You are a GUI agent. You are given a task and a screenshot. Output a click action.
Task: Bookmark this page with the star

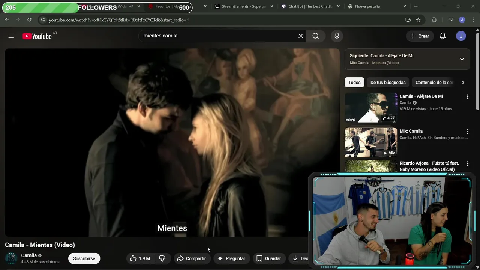pos(418,20)
